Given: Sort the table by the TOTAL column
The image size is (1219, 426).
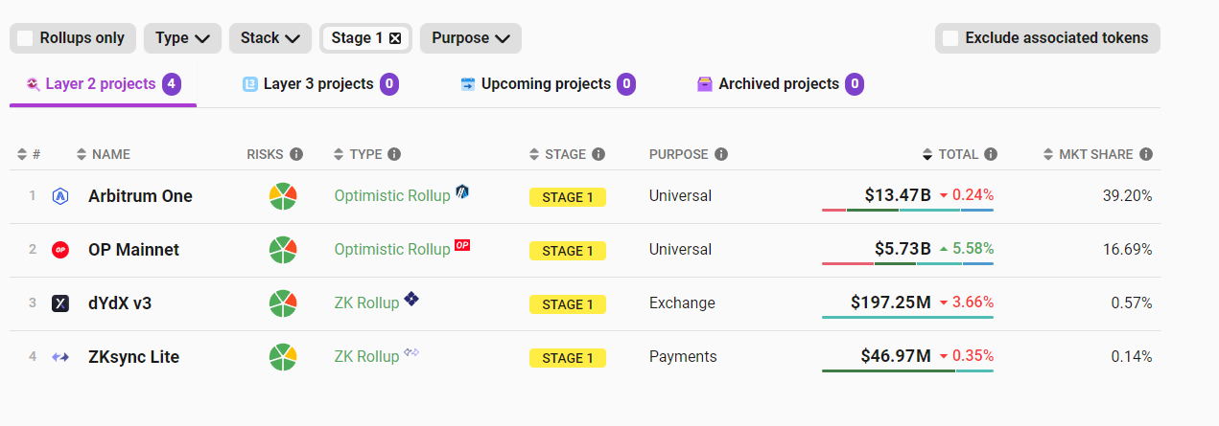Looking at the screenshot, I should [x=958, y=154].
